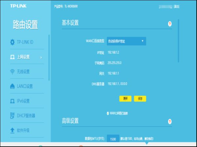Click DNS服务器 value 192.168.1.1, 0.0.0.0
197x147 pixels.
tap(117, 84)
